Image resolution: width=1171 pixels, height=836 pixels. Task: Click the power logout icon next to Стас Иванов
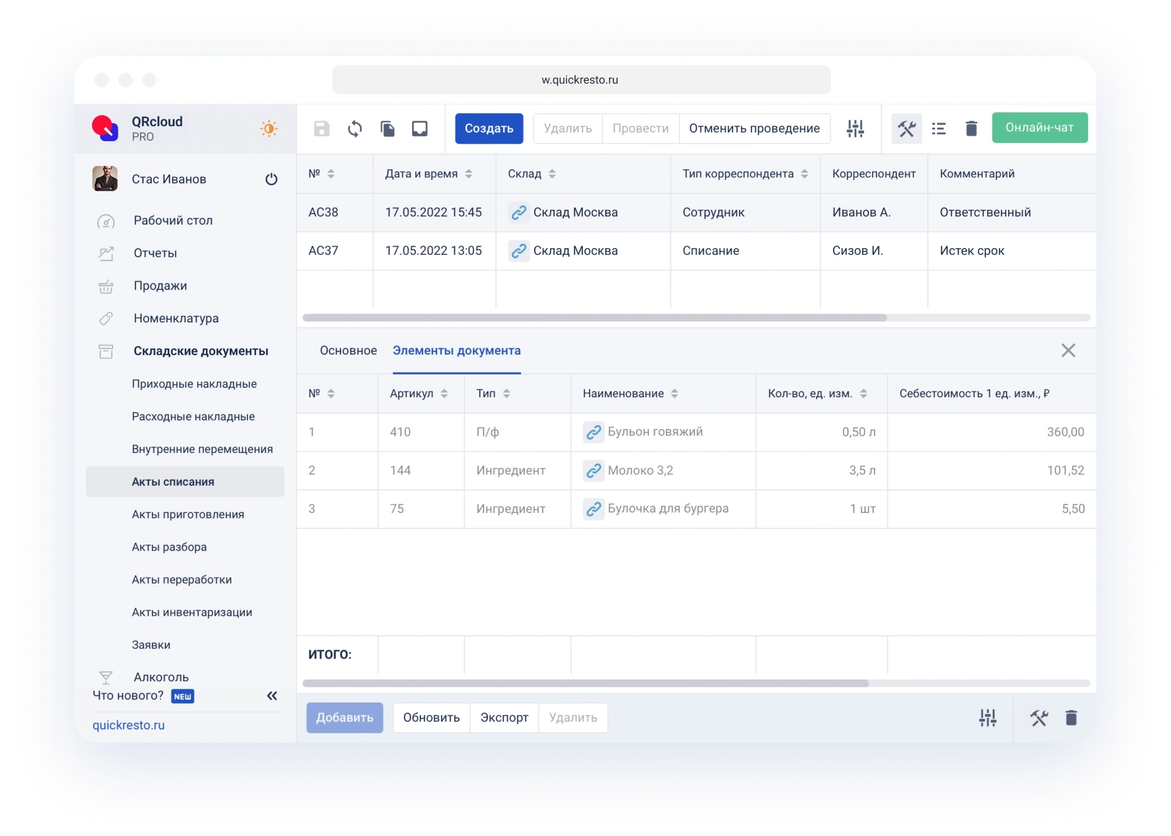coord(271,179)
